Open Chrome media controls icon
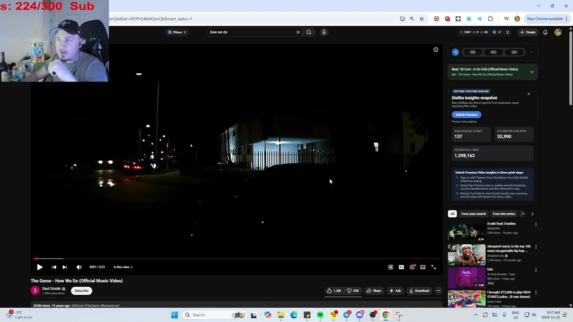This screenshot has width=573, height=322. click(x=506, y=19)
